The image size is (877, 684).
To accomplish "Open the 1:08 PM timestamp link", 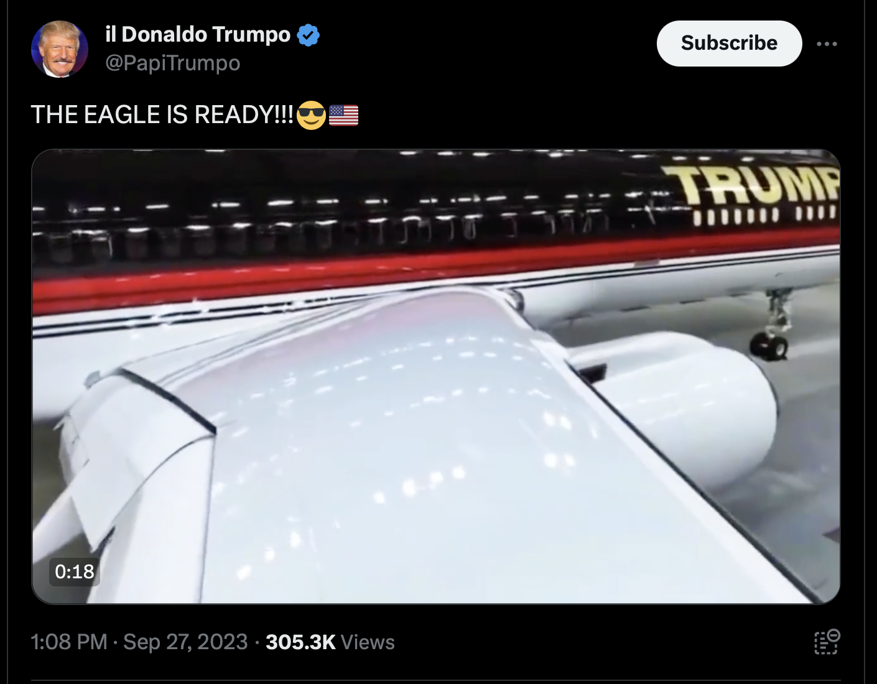I will click(69, 642).
